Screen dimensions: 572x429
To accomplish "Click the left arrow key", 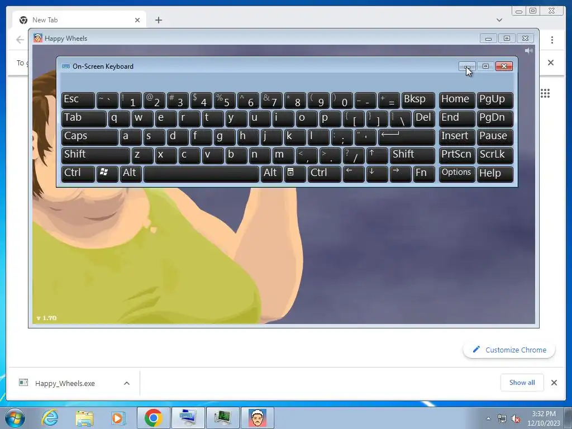I will click(x=354, y=174).
